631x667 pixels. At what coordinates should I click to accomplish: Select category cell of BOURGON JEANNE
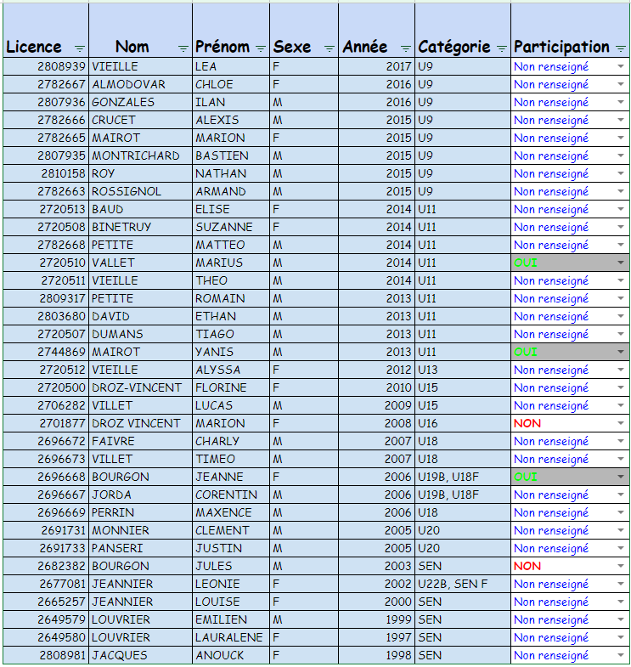tap(463, 477)
